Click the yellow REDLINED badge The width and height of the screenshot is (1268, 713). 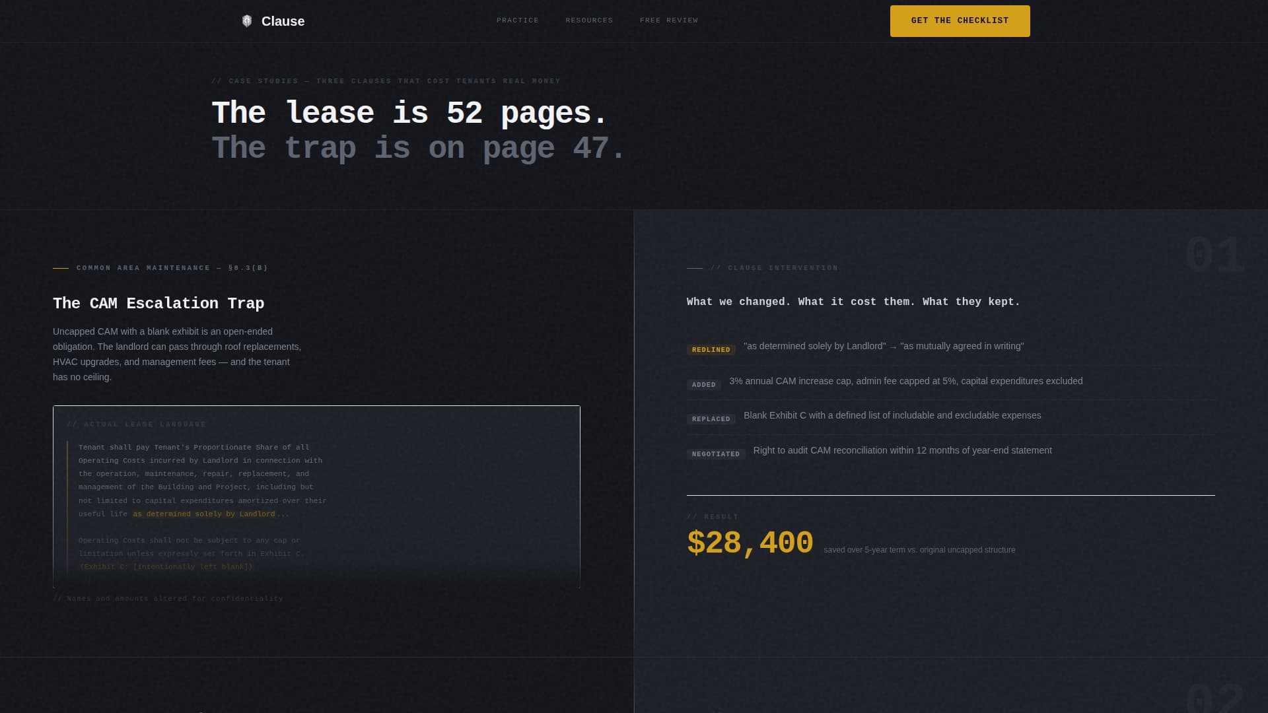click(711, 350)
